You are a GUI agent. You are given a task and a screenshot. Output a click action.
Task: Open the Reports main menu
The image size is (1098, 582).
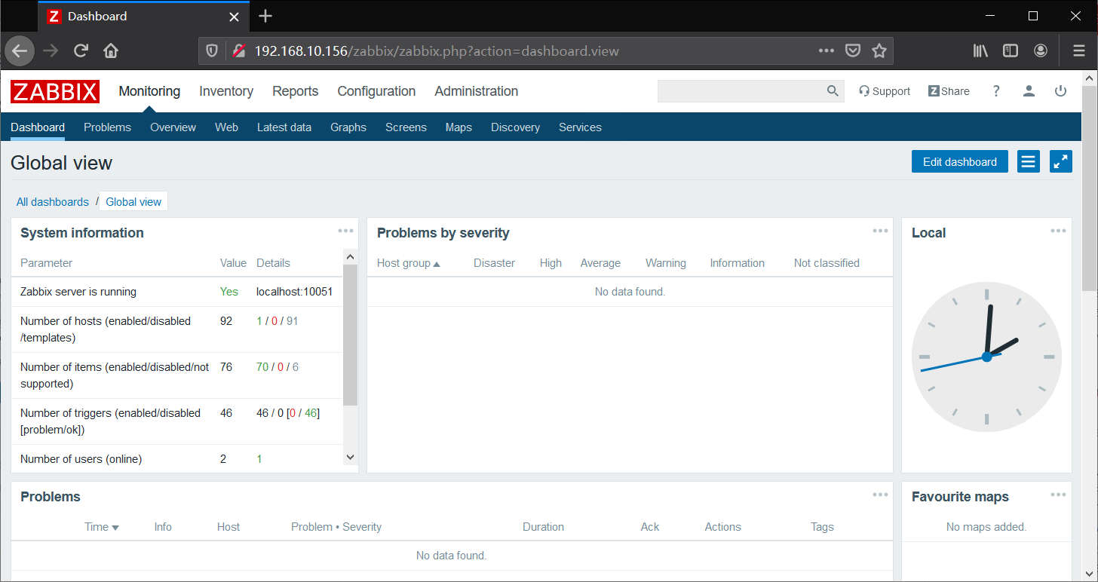(296, 91)
